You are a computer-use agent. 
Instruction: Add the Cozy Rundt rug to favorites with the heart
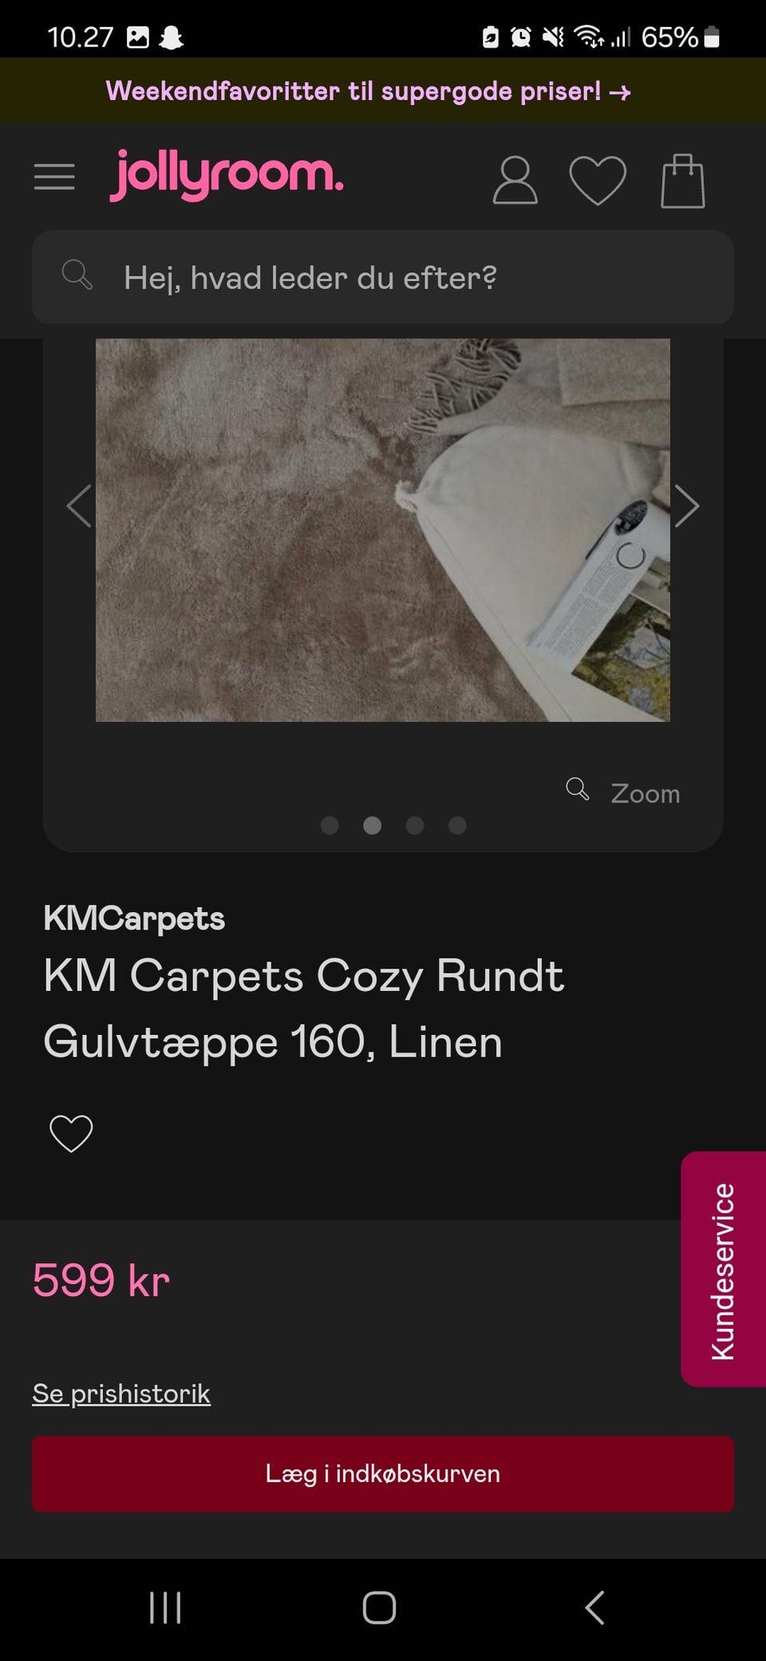coord(71,1133)
